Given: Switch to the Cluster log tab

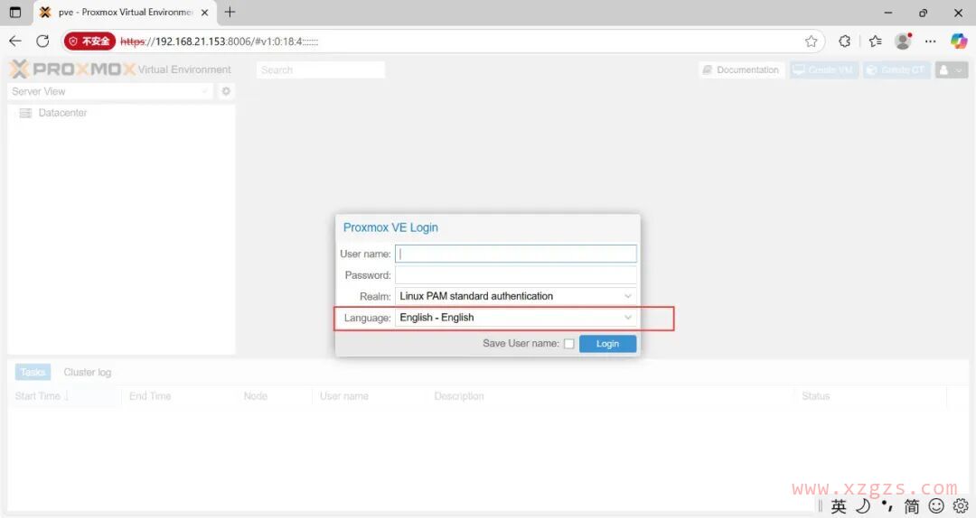Looking at the screenshot, I should (88, 373).
